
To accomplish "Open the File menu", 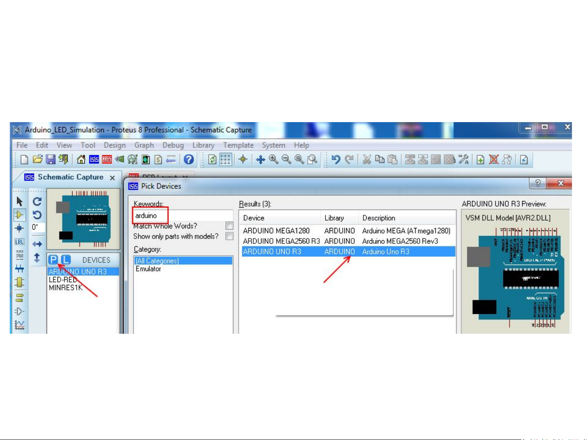I will (x=22, y=145).
